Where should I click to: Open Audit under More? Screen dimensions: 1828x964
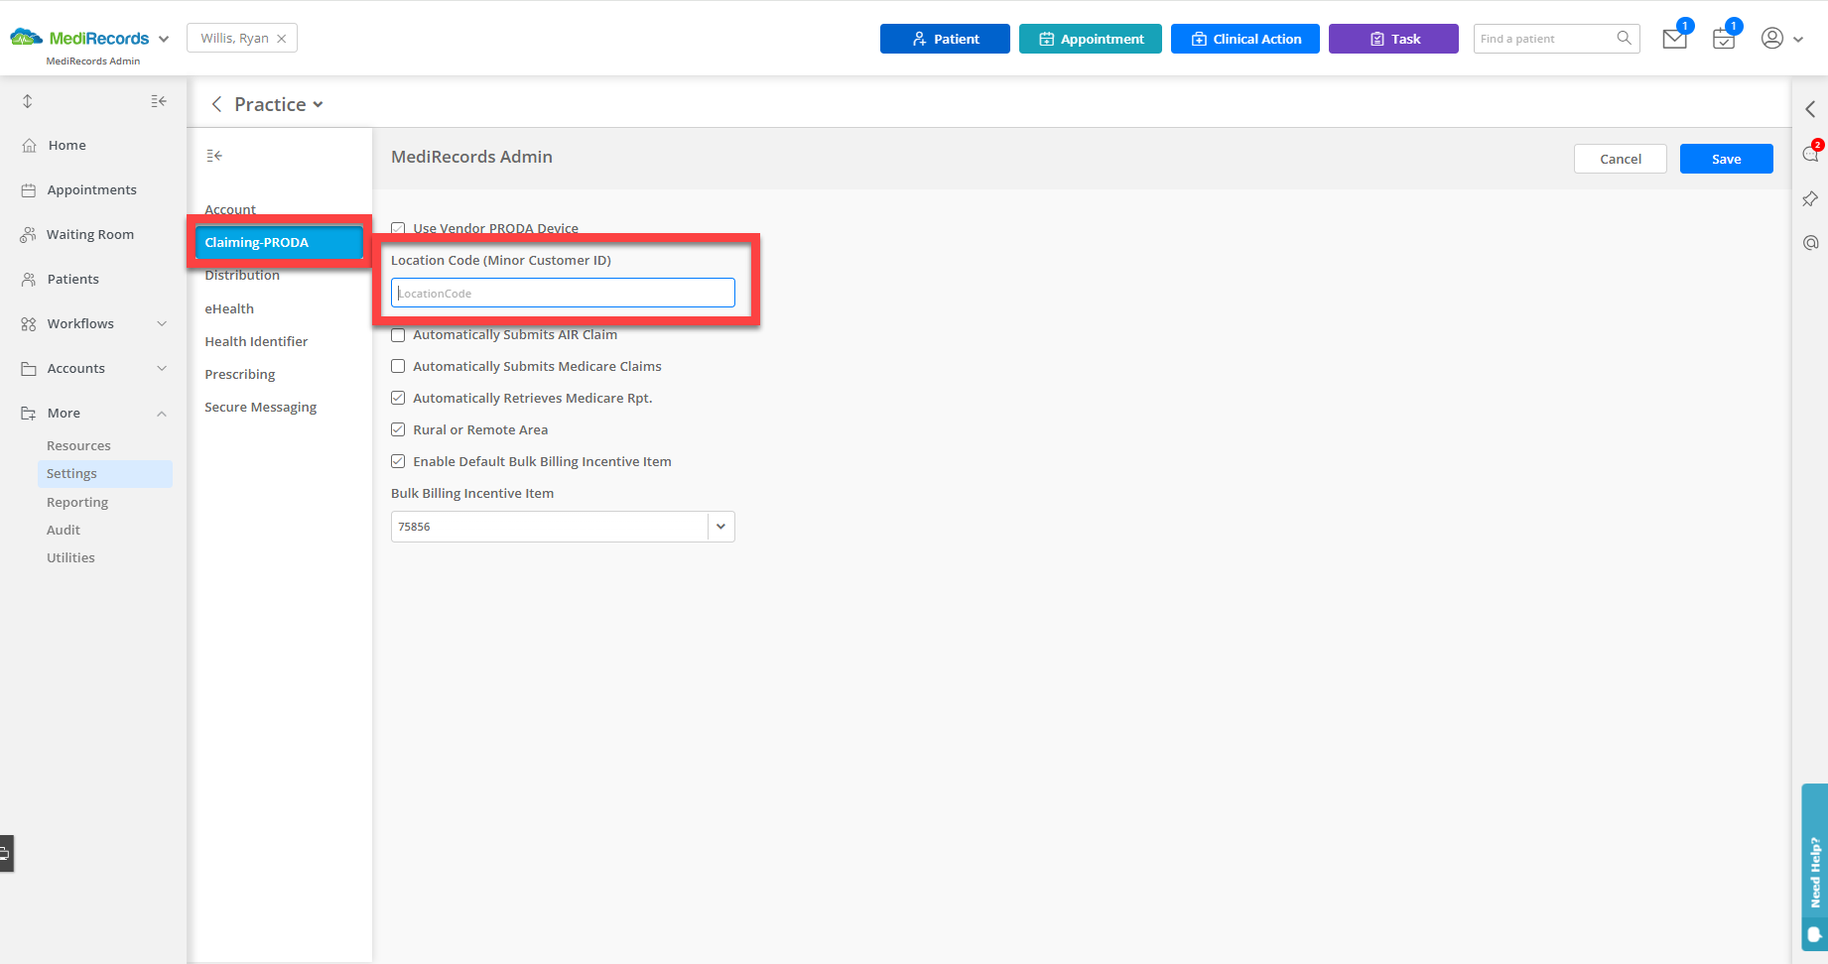pyautogui.click(x=64, y=530)
